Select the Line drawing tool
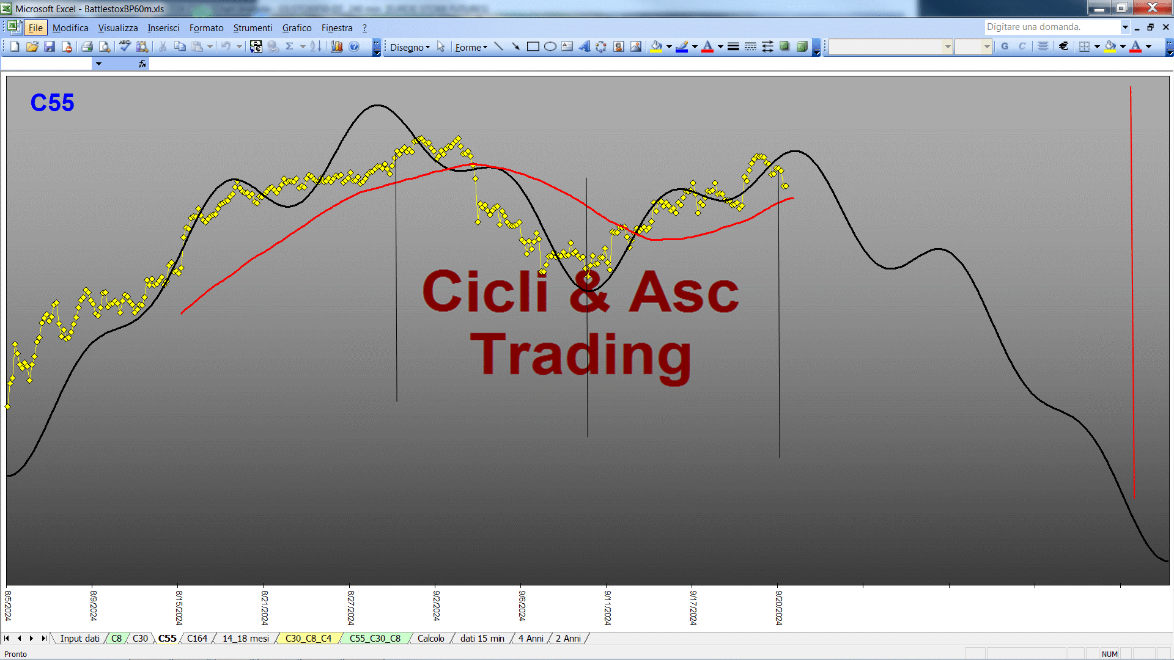This screenshot has height=660, width=1174. point(499,46)
